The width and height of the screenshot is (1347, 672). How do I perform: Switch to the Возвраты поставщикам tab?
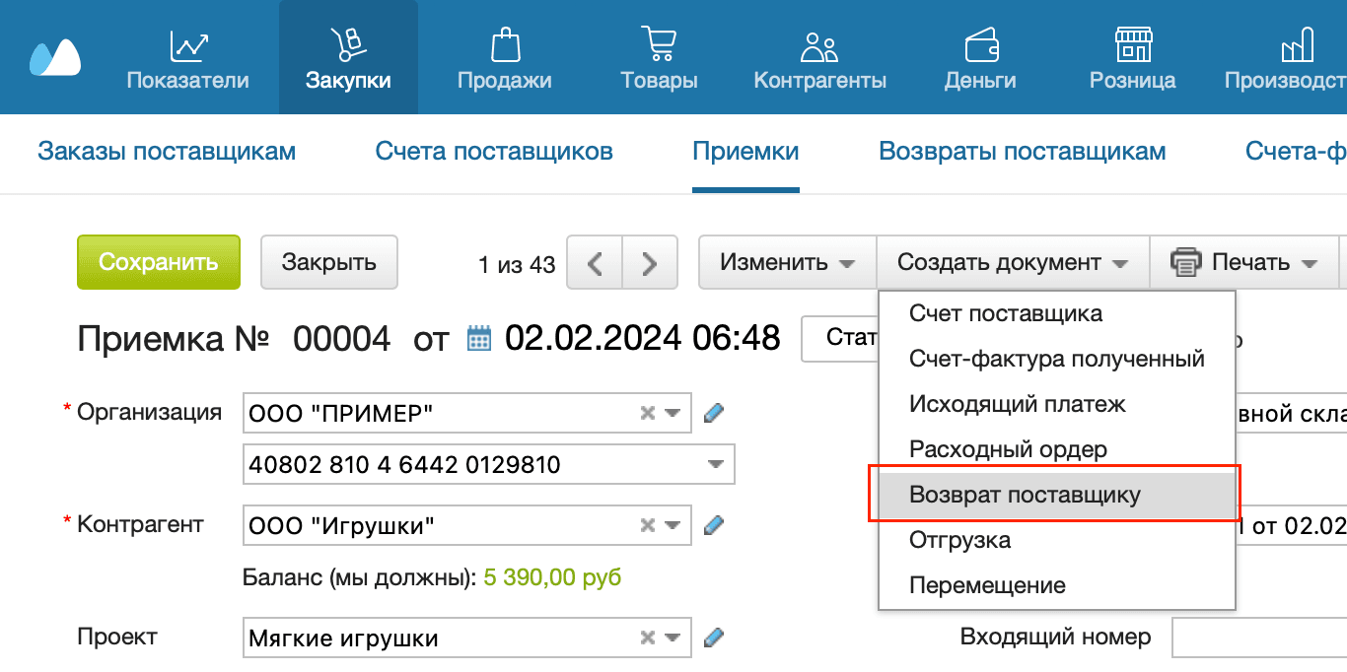1022,151
